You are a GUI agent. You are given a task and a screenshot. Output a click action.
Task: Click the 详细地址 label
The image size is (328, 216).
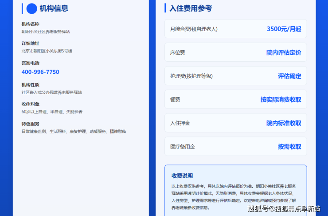(30, 44)
